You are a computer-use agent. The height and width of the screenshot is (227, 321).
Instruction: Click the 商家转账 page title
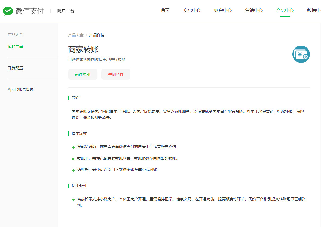pos(84,49)
